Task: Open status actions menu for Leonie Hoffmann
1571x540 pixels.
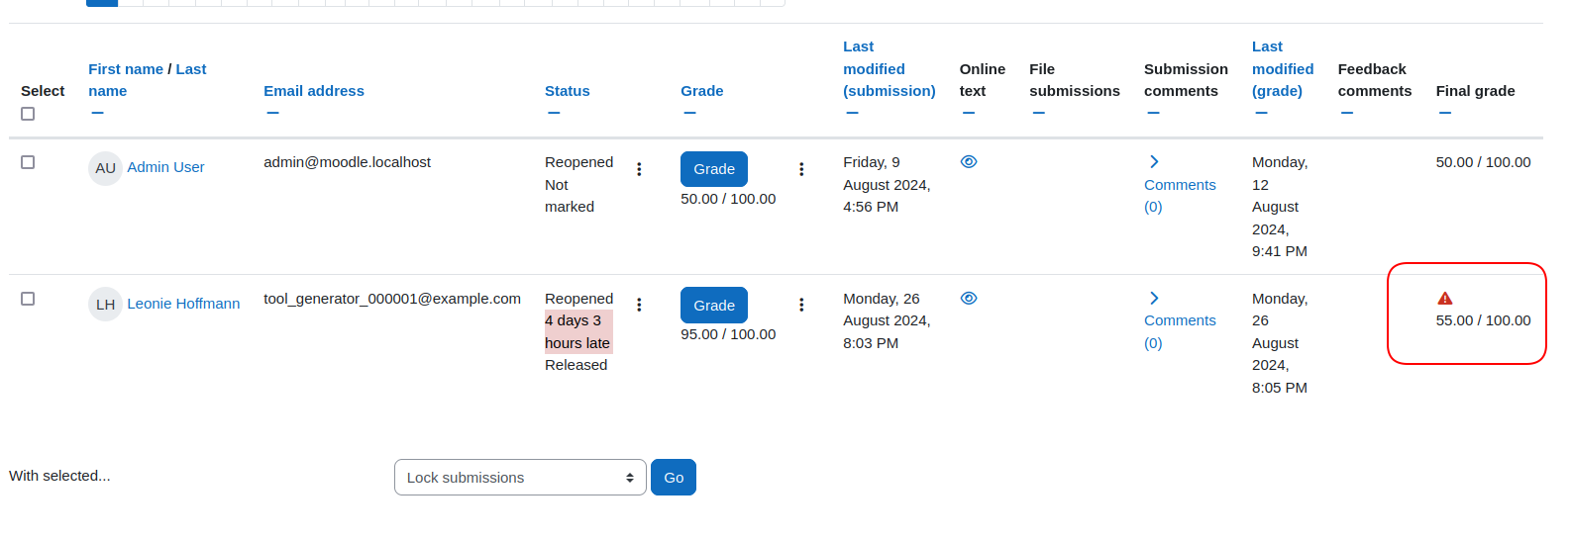Action: tap(639, 305)
